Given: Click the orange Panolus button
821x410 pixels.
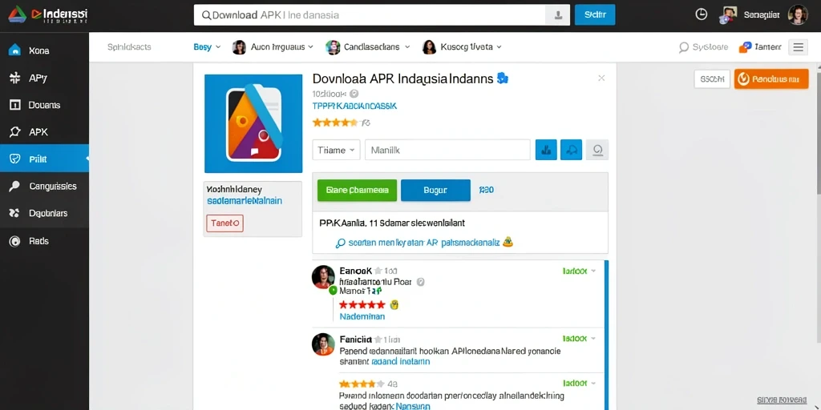Looking at the screenshot, I should point(771,79).
